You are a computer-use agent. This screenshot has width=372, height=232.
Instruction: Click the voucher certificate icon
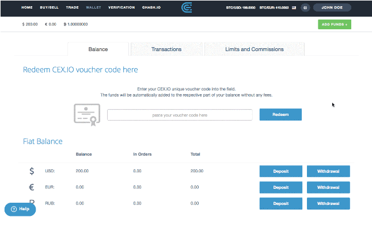86,114
